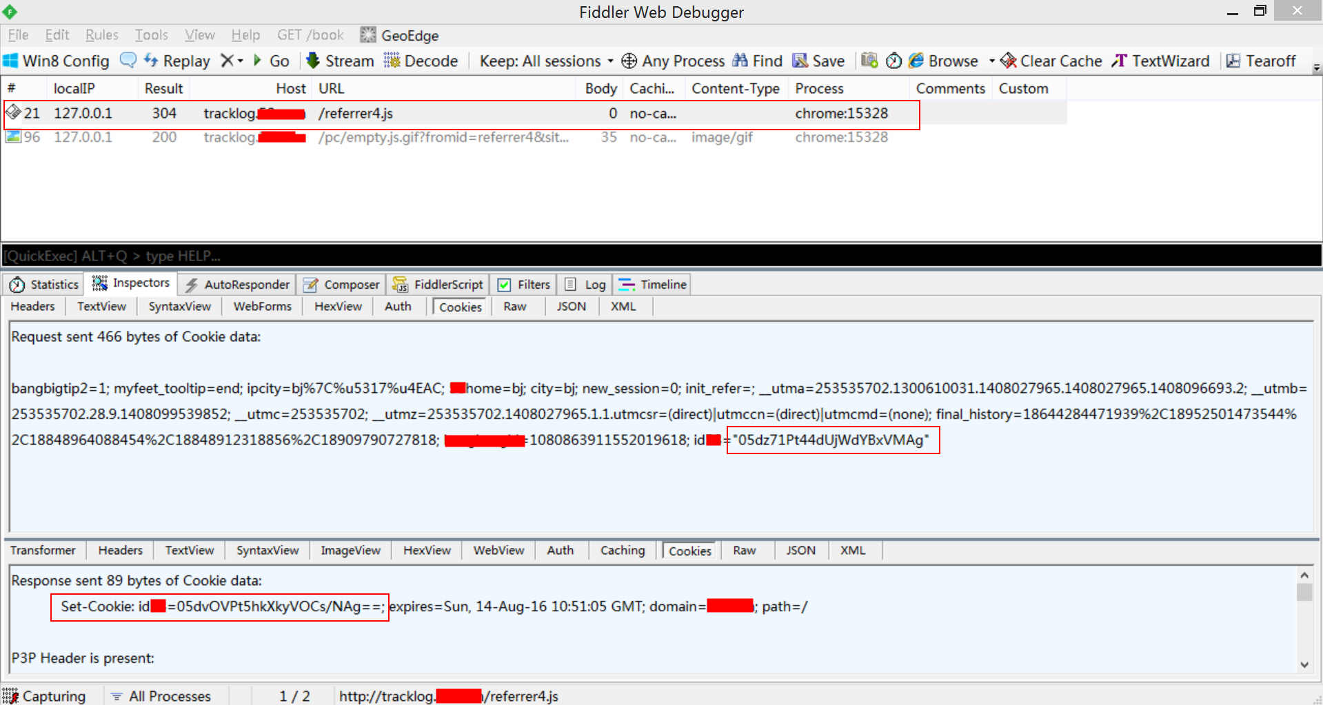Image resolution: width=1323 pixels, height=705 pixels.
Task: Click the Remove sessions X icon
Action: click(x=226, y=61)
